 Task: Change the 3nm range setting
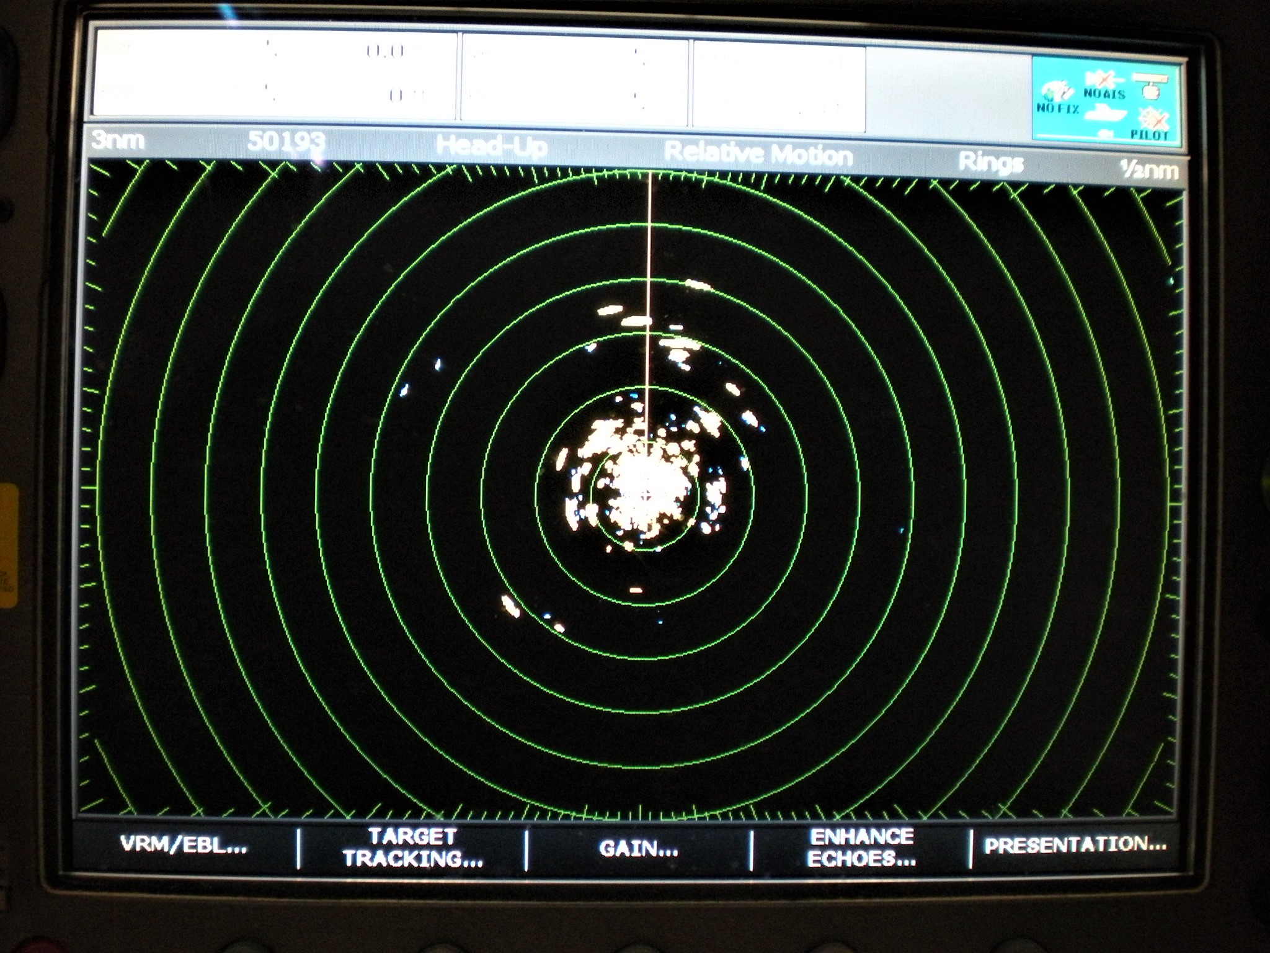(x=118, y=140)
